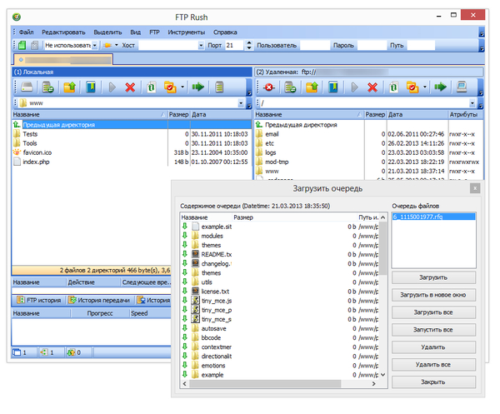500x414 pixels.
Task: Disconnect using the Remote panel red disconnect icon
Action: coord(269,87)
